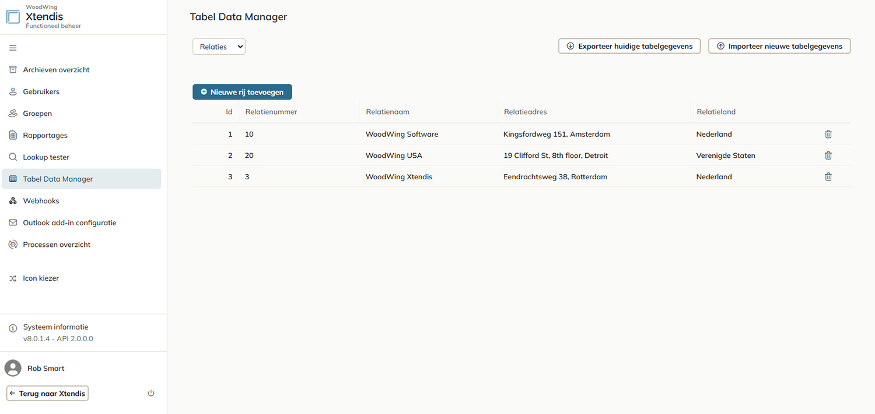Click the Relatieadres column header
Viewport: 875px width, 414px height.
point(526,112)
